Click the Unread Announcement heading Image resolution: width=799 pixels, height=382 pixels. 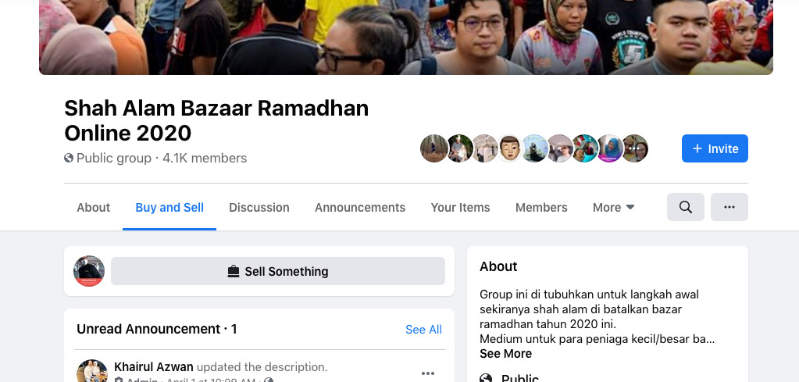coord(157,329)
